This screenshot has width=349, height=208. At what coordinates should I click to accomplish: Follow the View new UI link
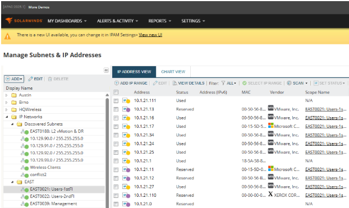[150, 35]
